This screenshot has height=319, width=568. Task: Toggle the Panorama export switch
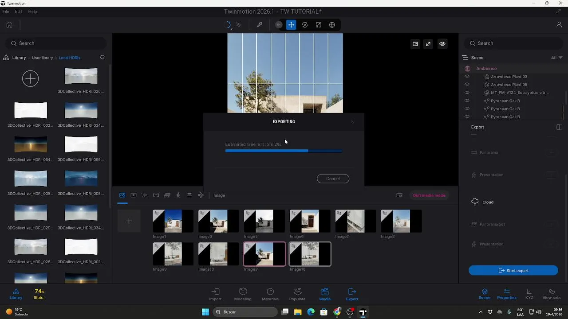click(551, 152)
